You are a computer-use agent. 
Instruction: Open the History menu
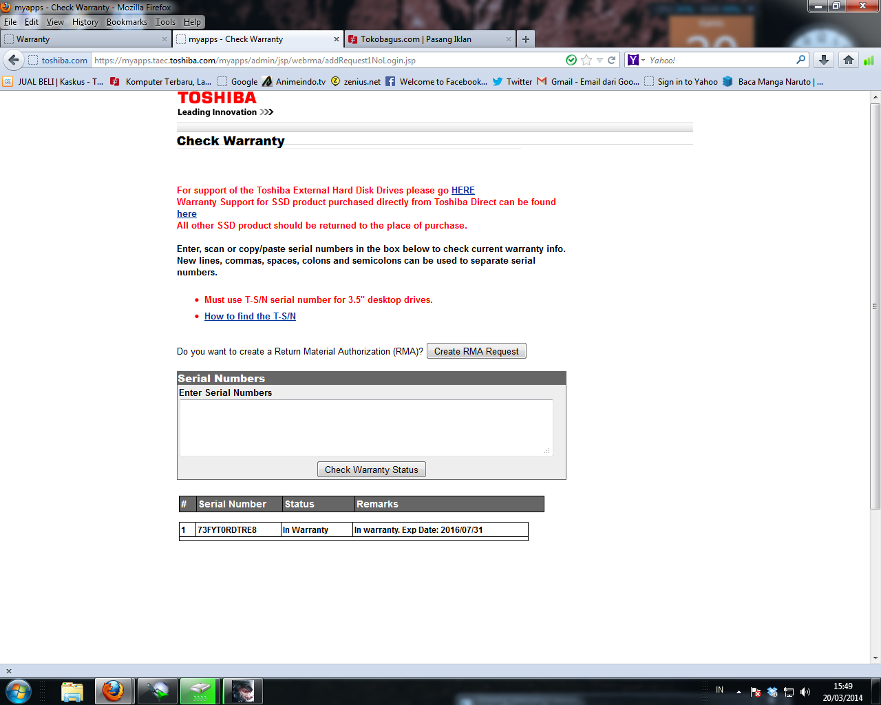85,22
